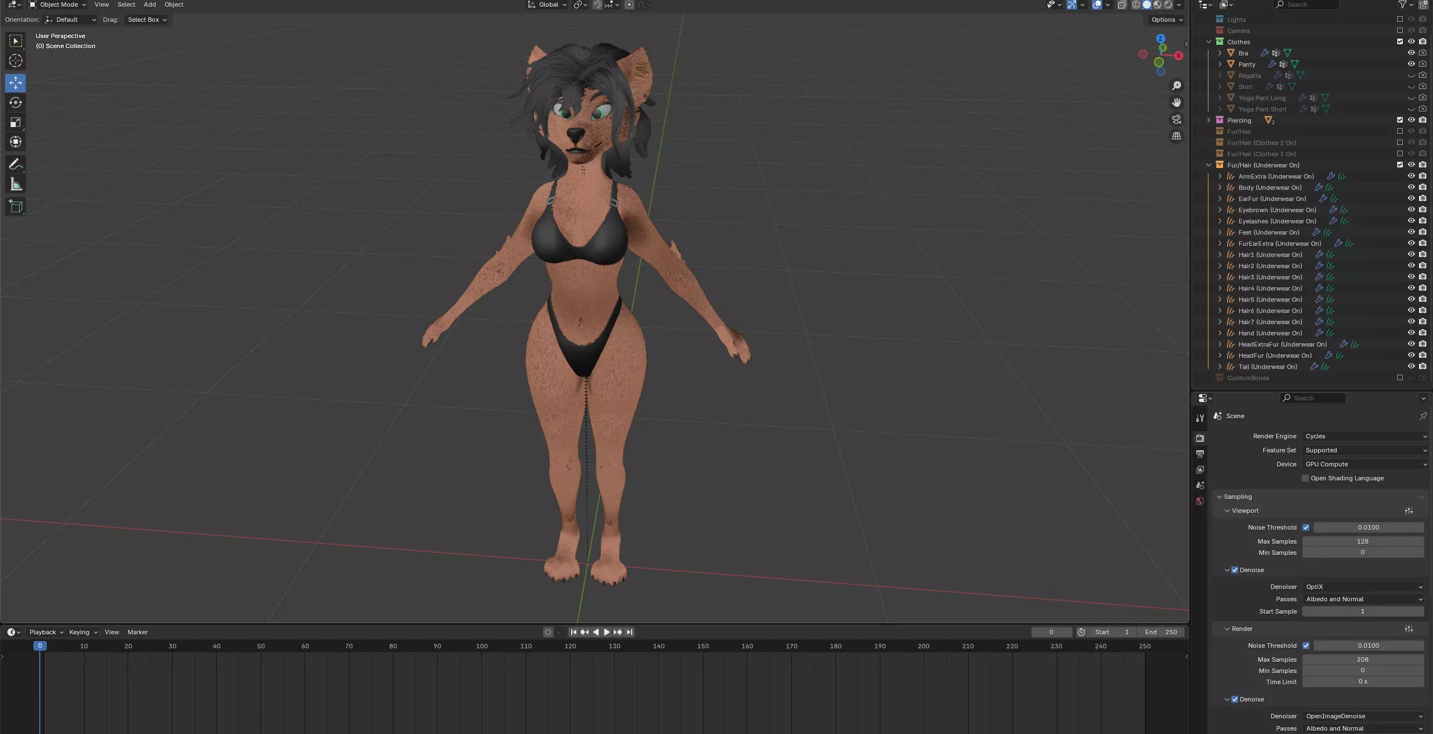Open the View Layer properties tab icon
The image size is (1433, 734).
tap(1200, 469)
